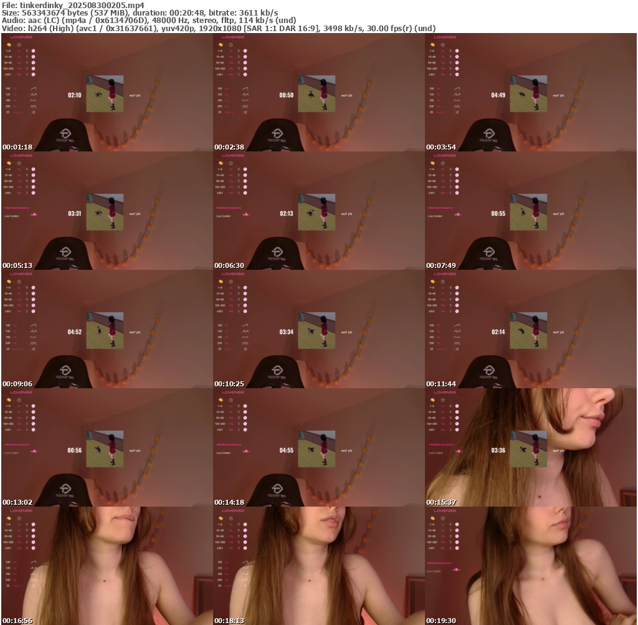
Task: Choose the preview frame at 00:09:06
Action: pyautogui.click(x=107, y=329)
